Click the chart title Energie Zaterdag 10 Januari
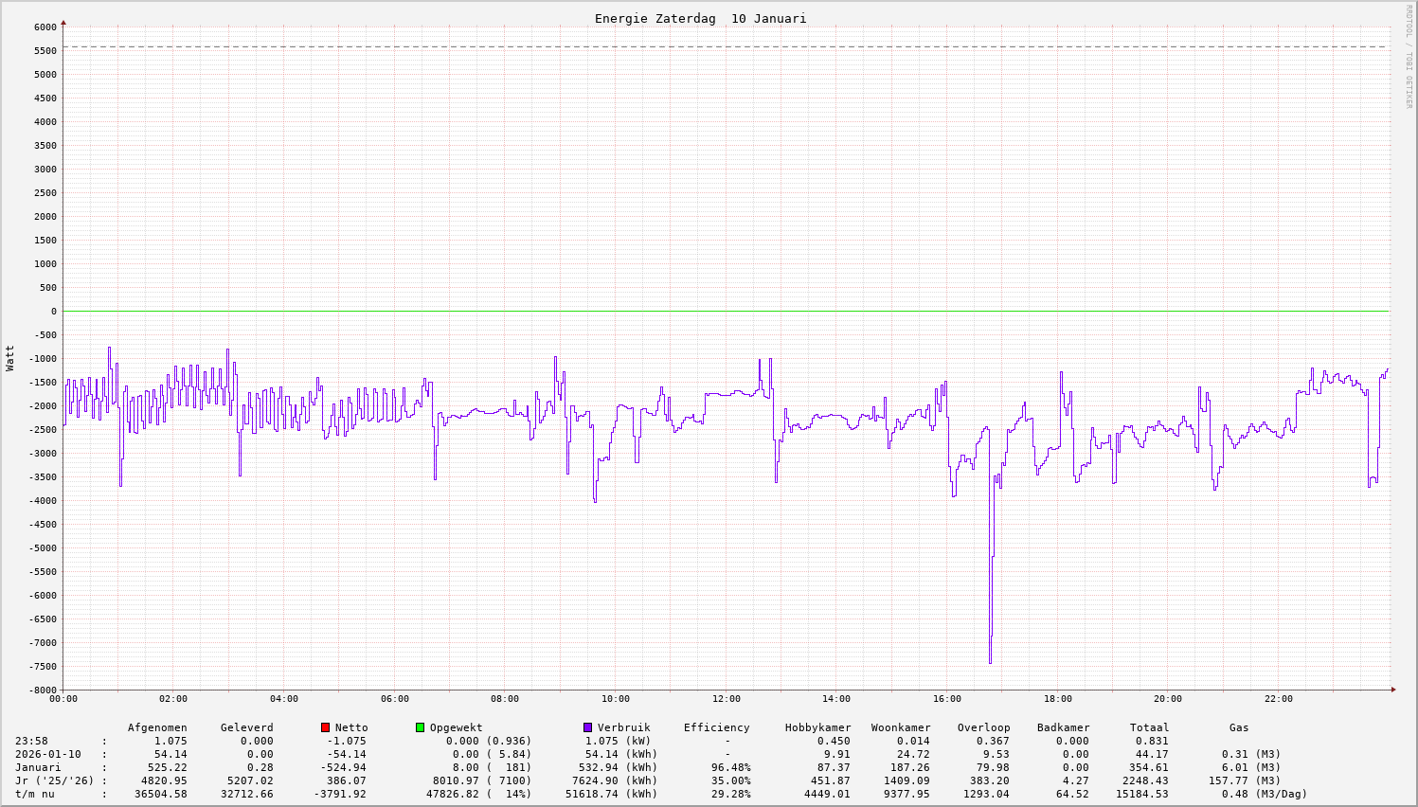Screen dimensions: 1418x807 tap(700, 19)
